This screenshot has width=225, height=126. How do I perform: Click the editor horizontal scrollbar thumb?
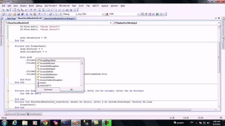(x=99, y=110)
